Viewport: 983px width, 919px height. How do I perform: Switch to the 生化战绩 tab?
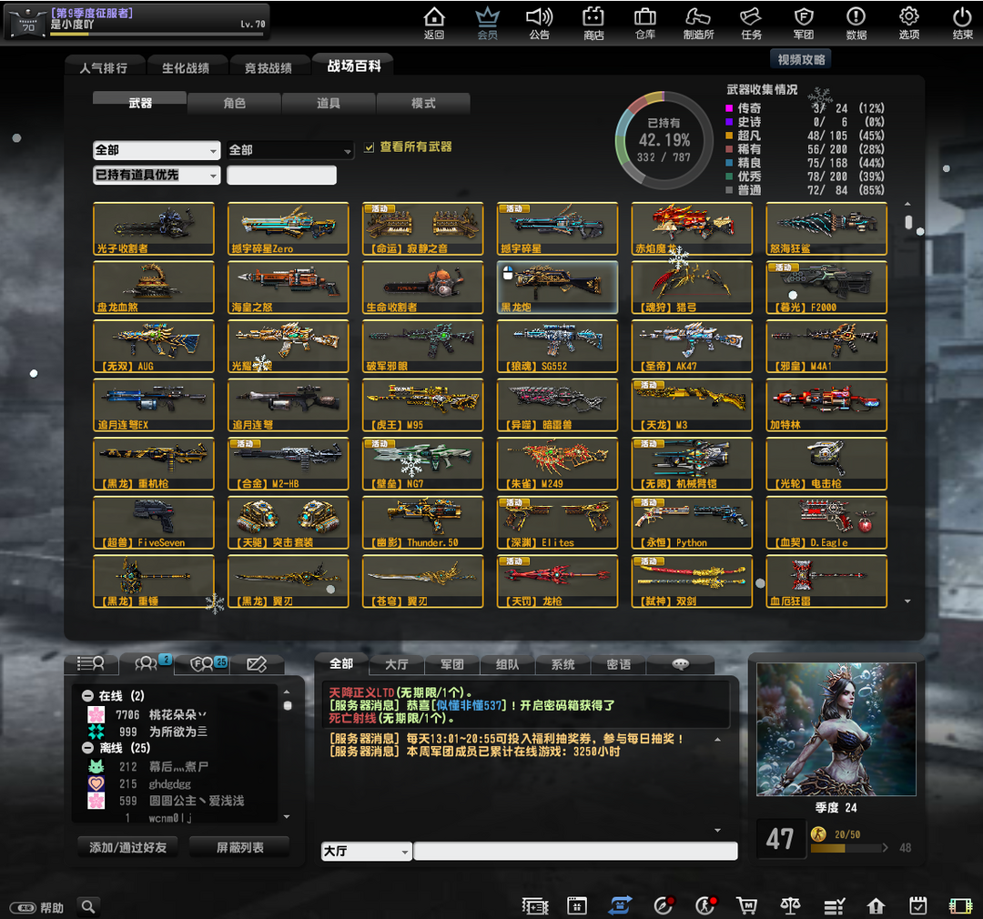click(x=186, y=68)
